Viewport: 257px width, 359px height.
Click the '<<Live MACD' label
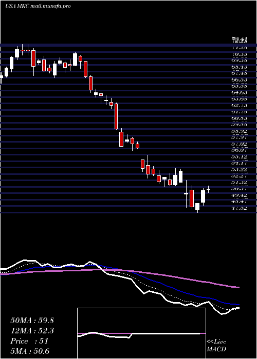click(216, 346)
